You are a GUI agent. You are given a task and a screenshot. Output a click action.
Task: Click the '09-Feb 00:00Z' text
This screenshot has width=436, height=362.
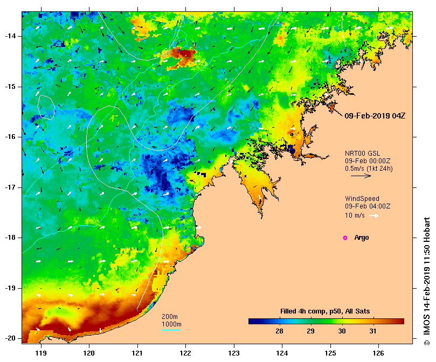coord(368,161)
